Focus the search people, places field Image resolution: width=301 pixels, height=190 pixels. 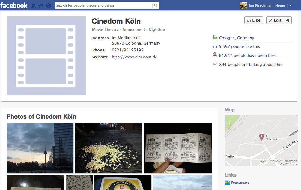103,5
